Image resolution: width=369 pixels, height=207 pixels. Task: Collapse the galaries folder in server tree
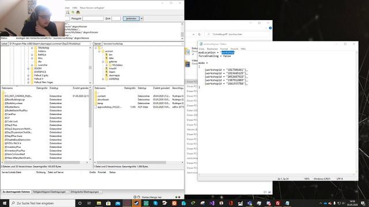tap(103, 62)
